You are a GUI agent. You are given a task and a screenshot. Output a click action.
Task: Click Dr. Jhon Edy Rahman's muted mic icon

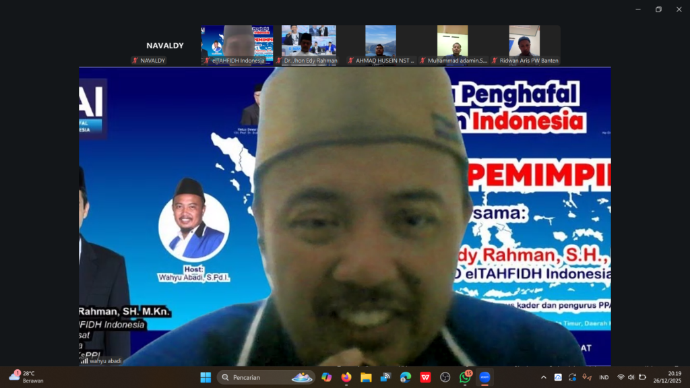pos(278,61)
